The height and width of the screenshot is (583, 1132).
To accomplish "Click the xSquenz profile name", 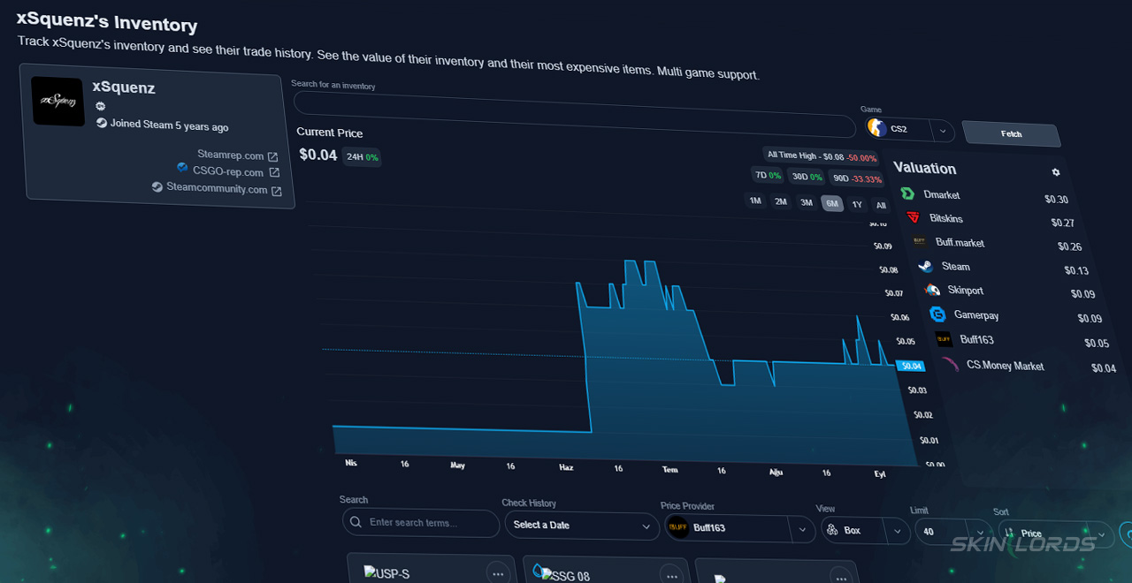I will [x=124, y=87].
